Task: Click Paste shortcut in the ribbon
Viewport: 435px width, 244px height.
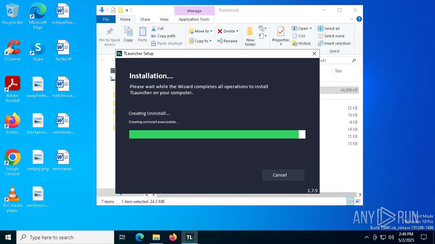Action: 167,43
